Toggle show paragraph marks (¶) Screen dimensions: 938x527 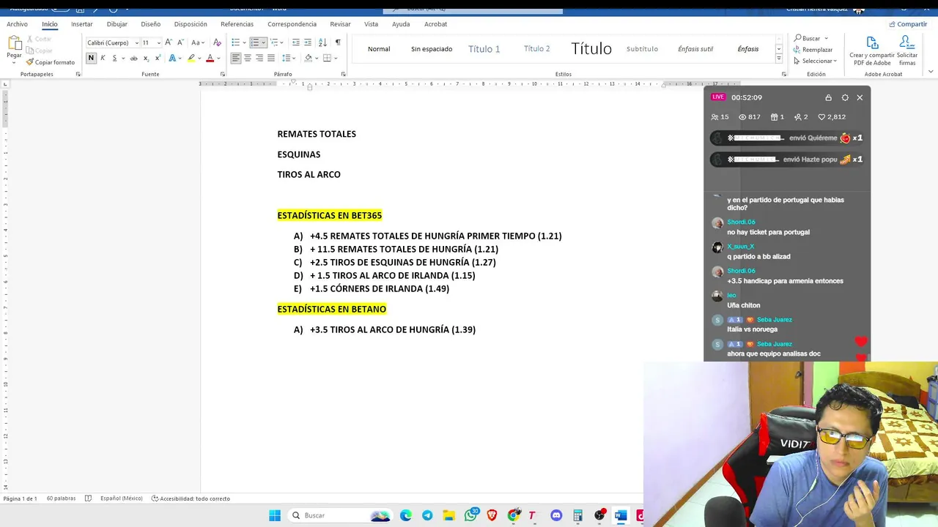coord(338,42)
